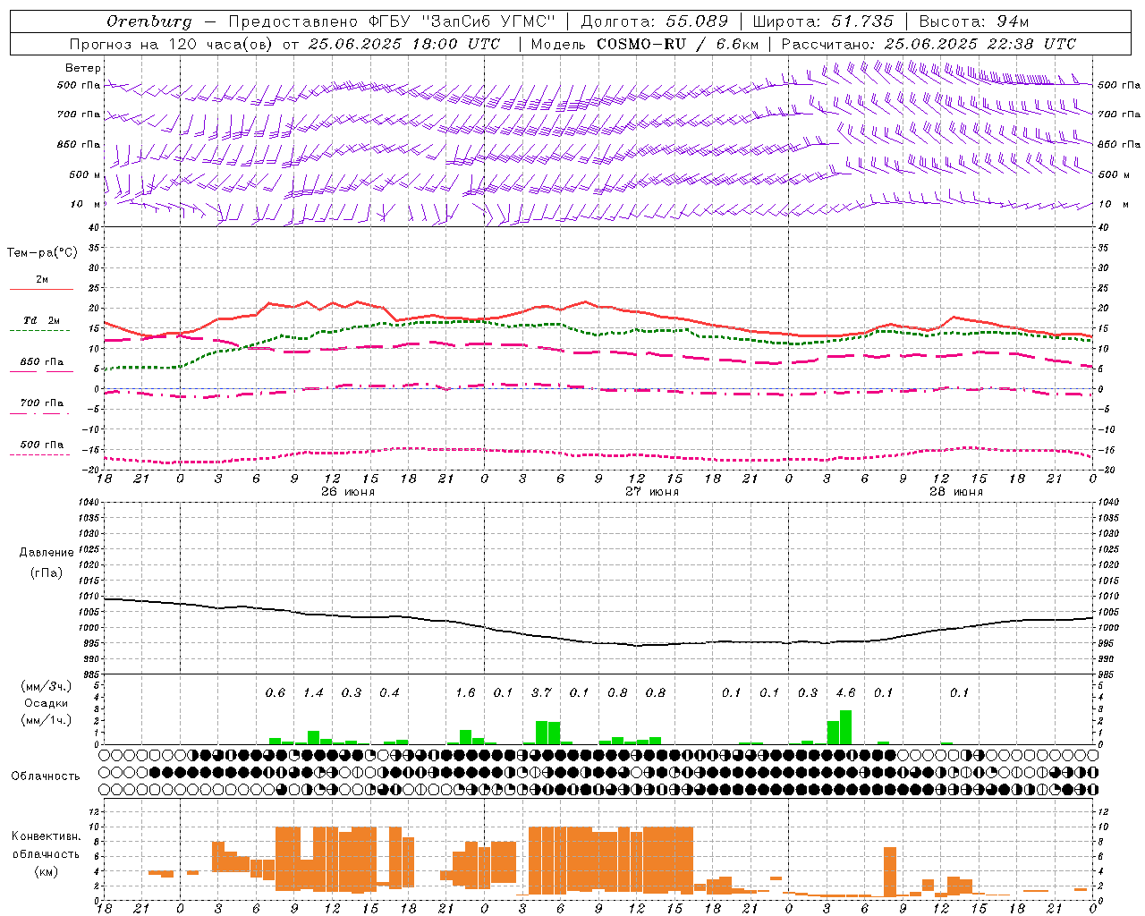Click the 'Широта: 51.735' latitude value
The height and width of the screenshot is (916, 1145).
click(823, 21)
